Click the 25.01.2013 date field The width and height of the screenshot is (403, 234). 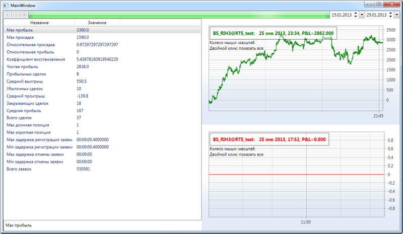point(377,15)
